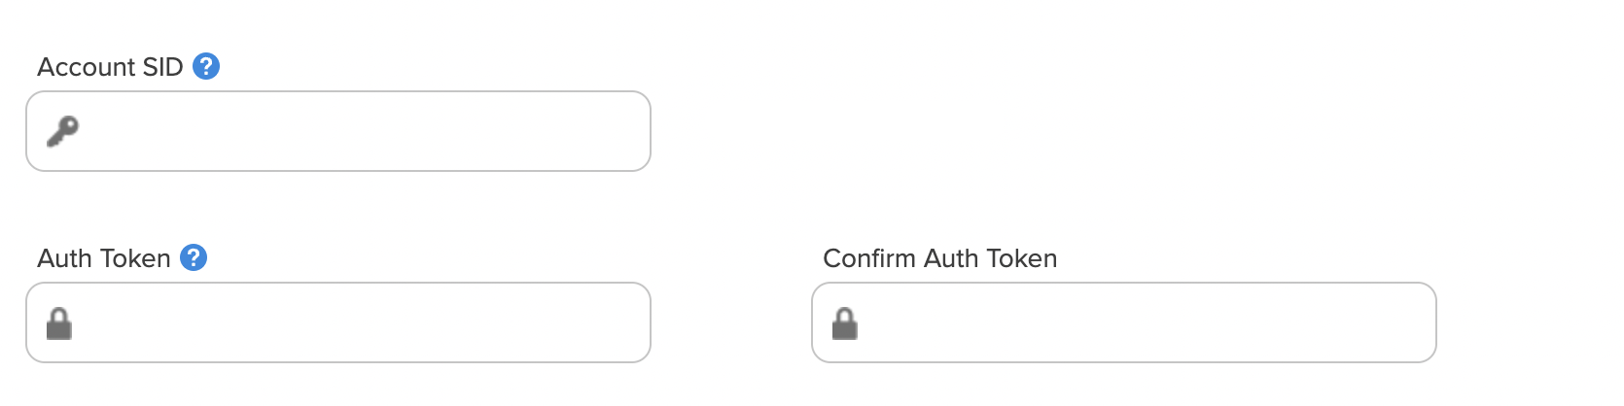Focus the Account SID text box
The height and width of the screenshot is (406, 1624).
(x=338, y=131)
